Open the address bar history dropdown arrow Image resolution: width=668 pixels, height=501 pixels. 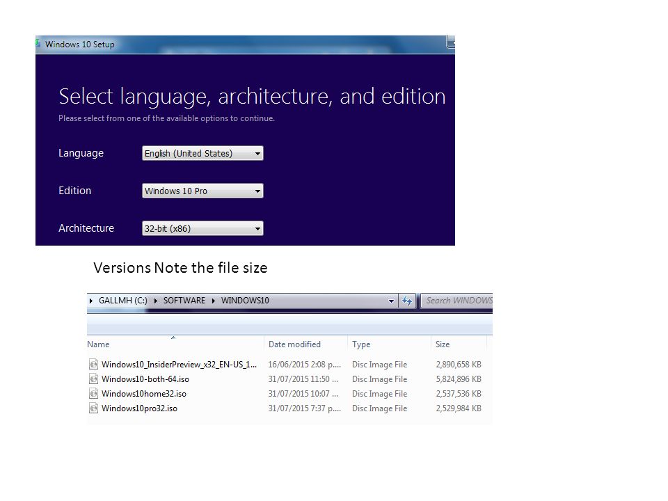[391, 301]
